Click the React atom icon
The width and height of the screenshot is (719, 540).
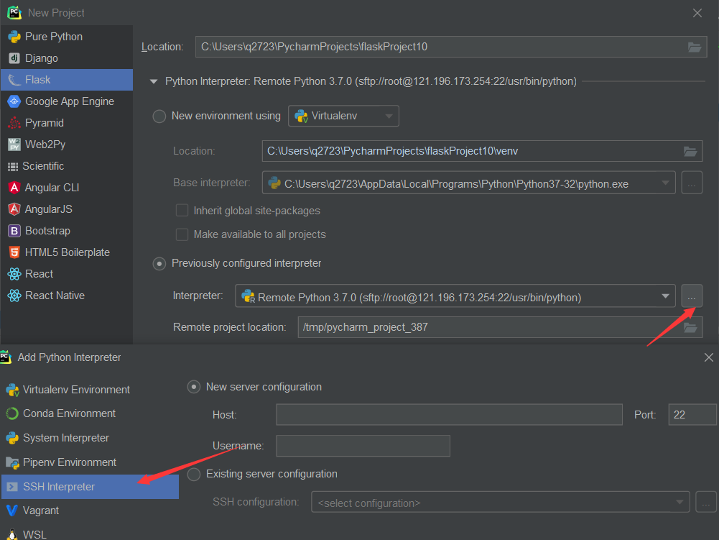pyautogui.click(x=14, y=274)
